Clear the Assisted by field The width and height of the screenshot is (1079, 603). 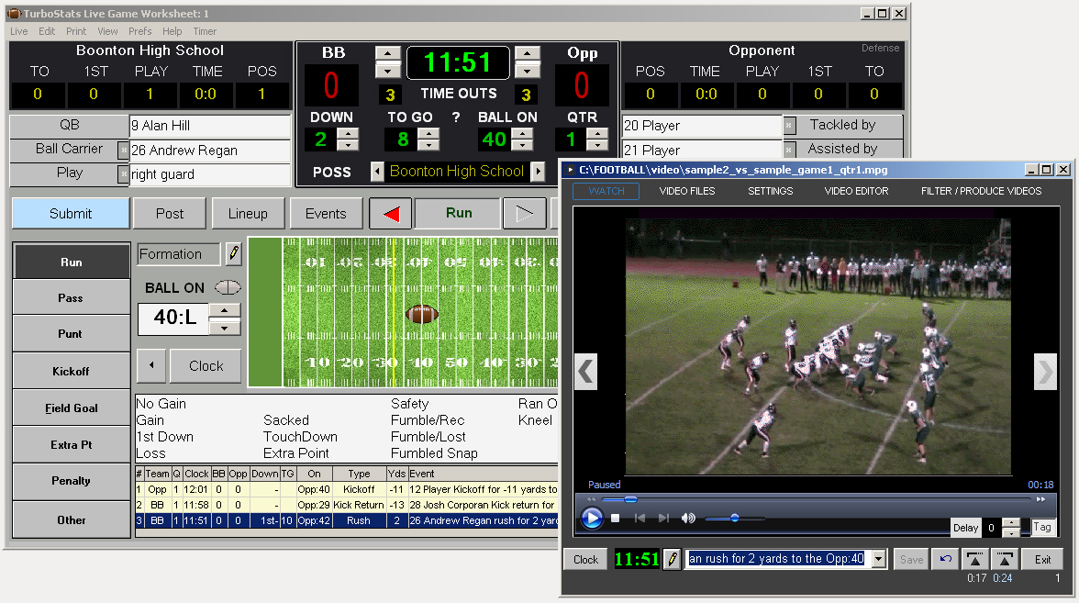tap(790, 150)
